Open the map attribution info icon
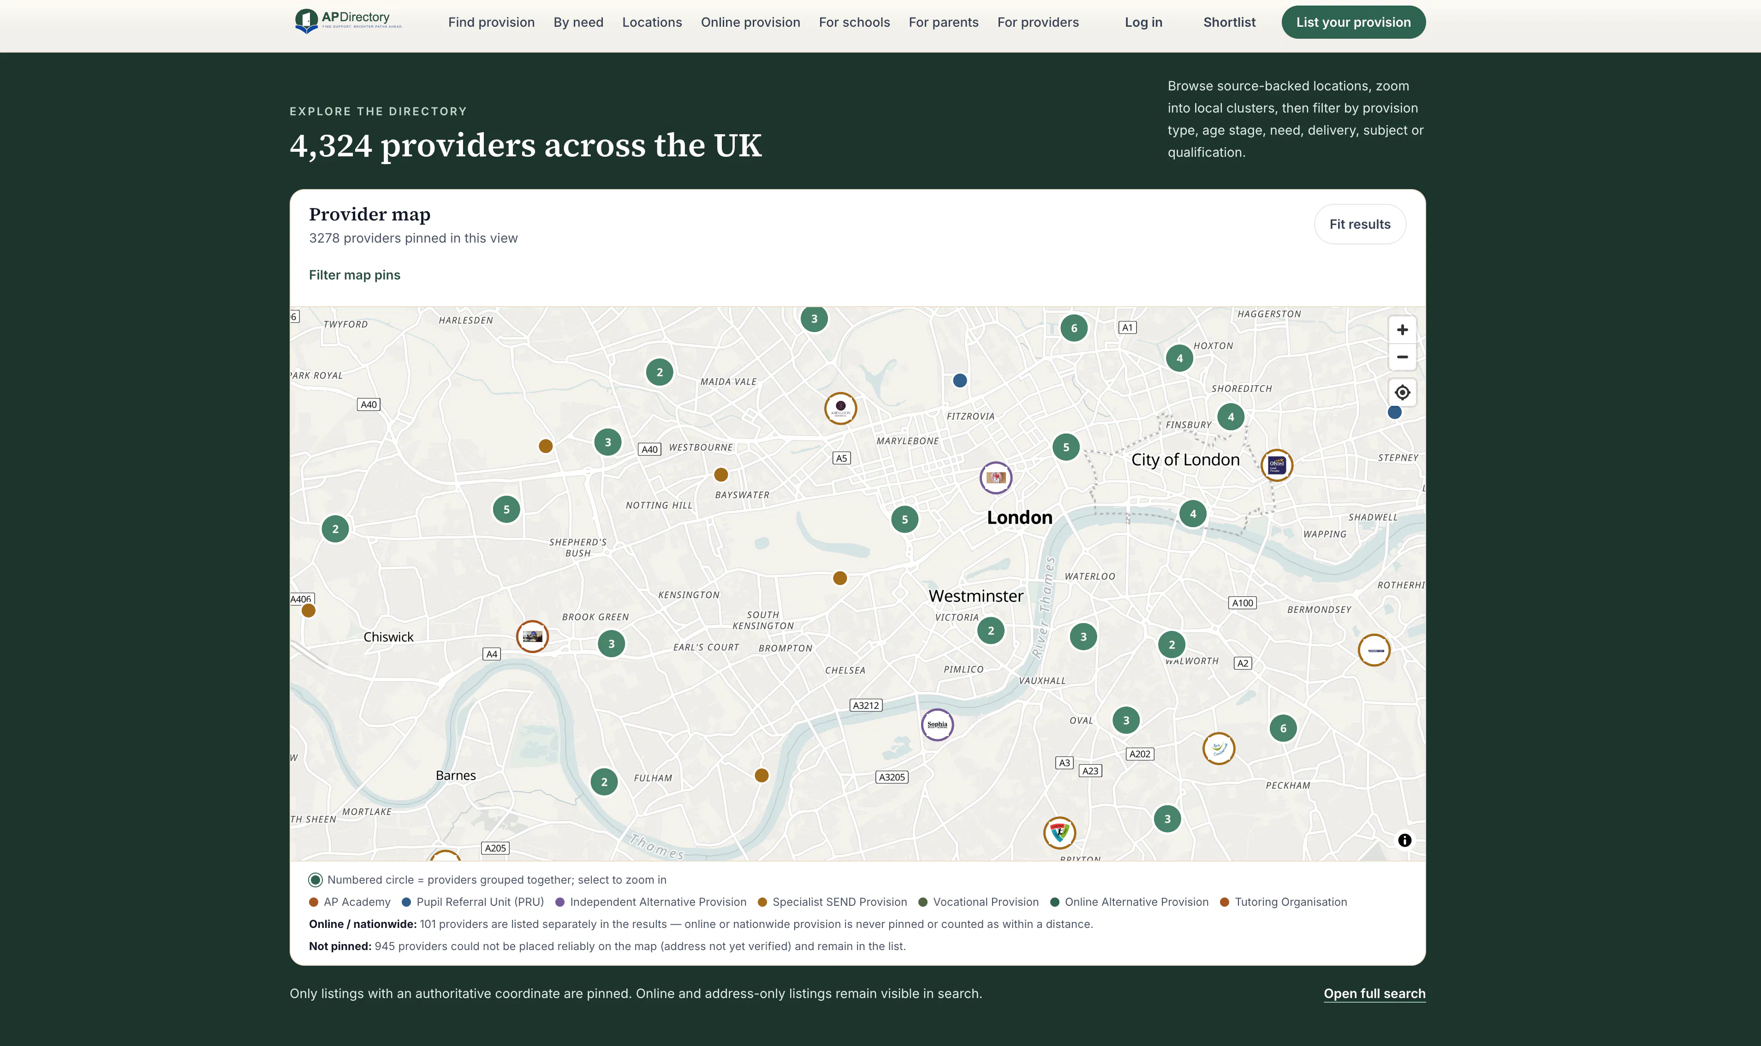1761x1046 pixels. tap(1404, 840)
